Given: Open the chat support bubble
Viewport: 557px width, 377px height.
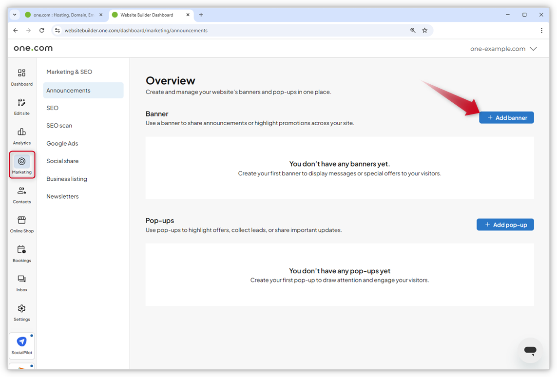Looking at the screenshot, I should tap(530, 350).
